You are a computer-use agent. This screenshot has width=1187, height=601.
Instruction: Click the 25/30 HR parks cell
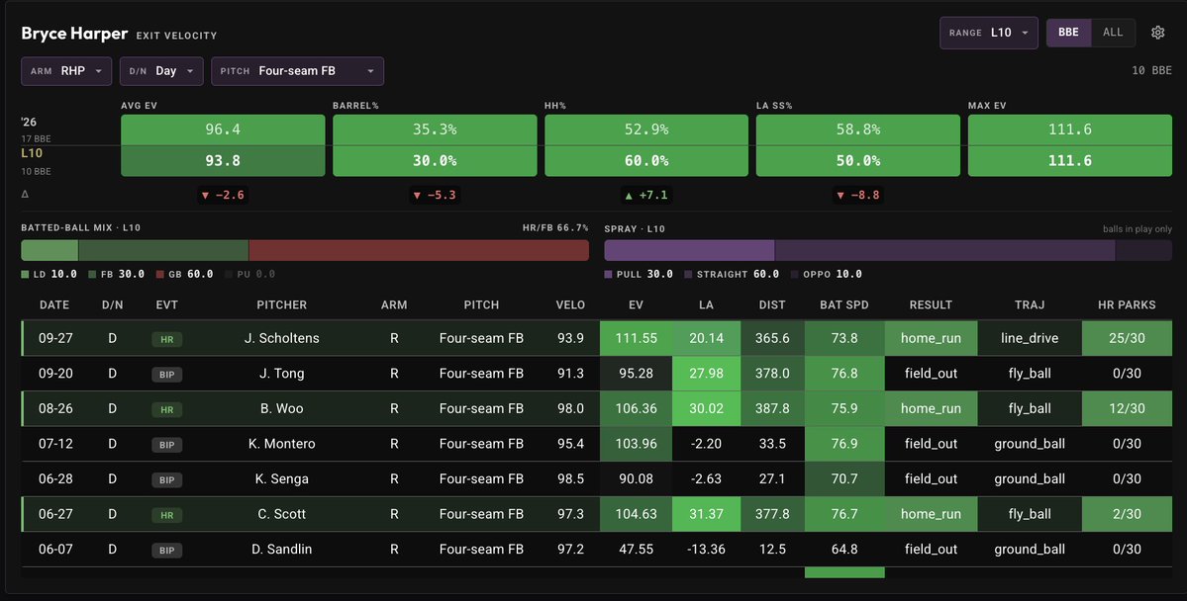point(1127,339)
